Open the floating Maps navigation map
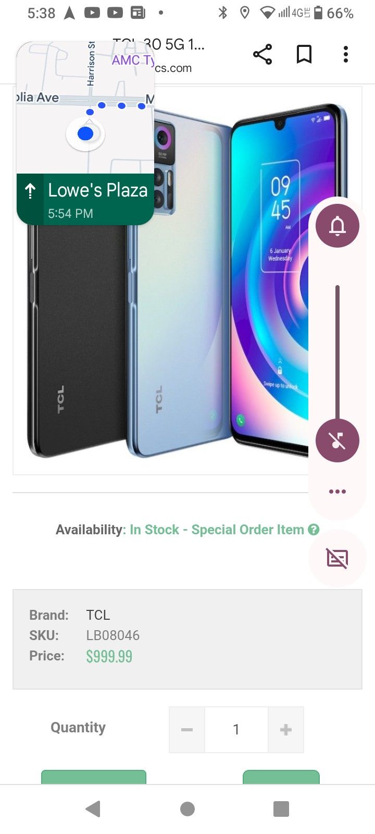 (85, 108)
